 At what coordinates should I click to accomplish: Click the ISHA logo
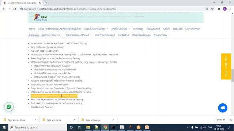[x=41, y=17]
